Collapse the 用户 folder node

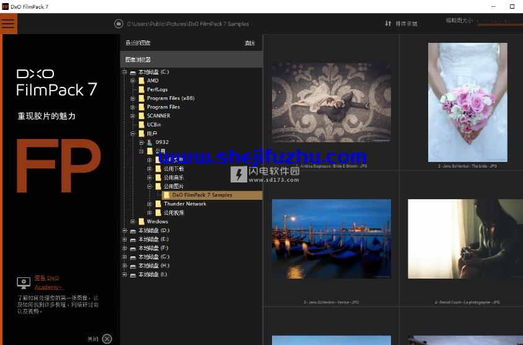pos(133,133)
